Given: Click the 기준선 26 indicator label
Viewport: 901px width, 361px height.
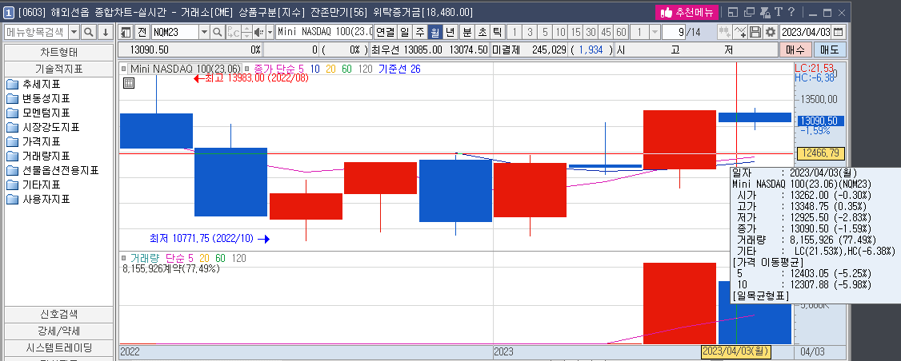Looking at the screenshot, I should [x=399, y=69].
